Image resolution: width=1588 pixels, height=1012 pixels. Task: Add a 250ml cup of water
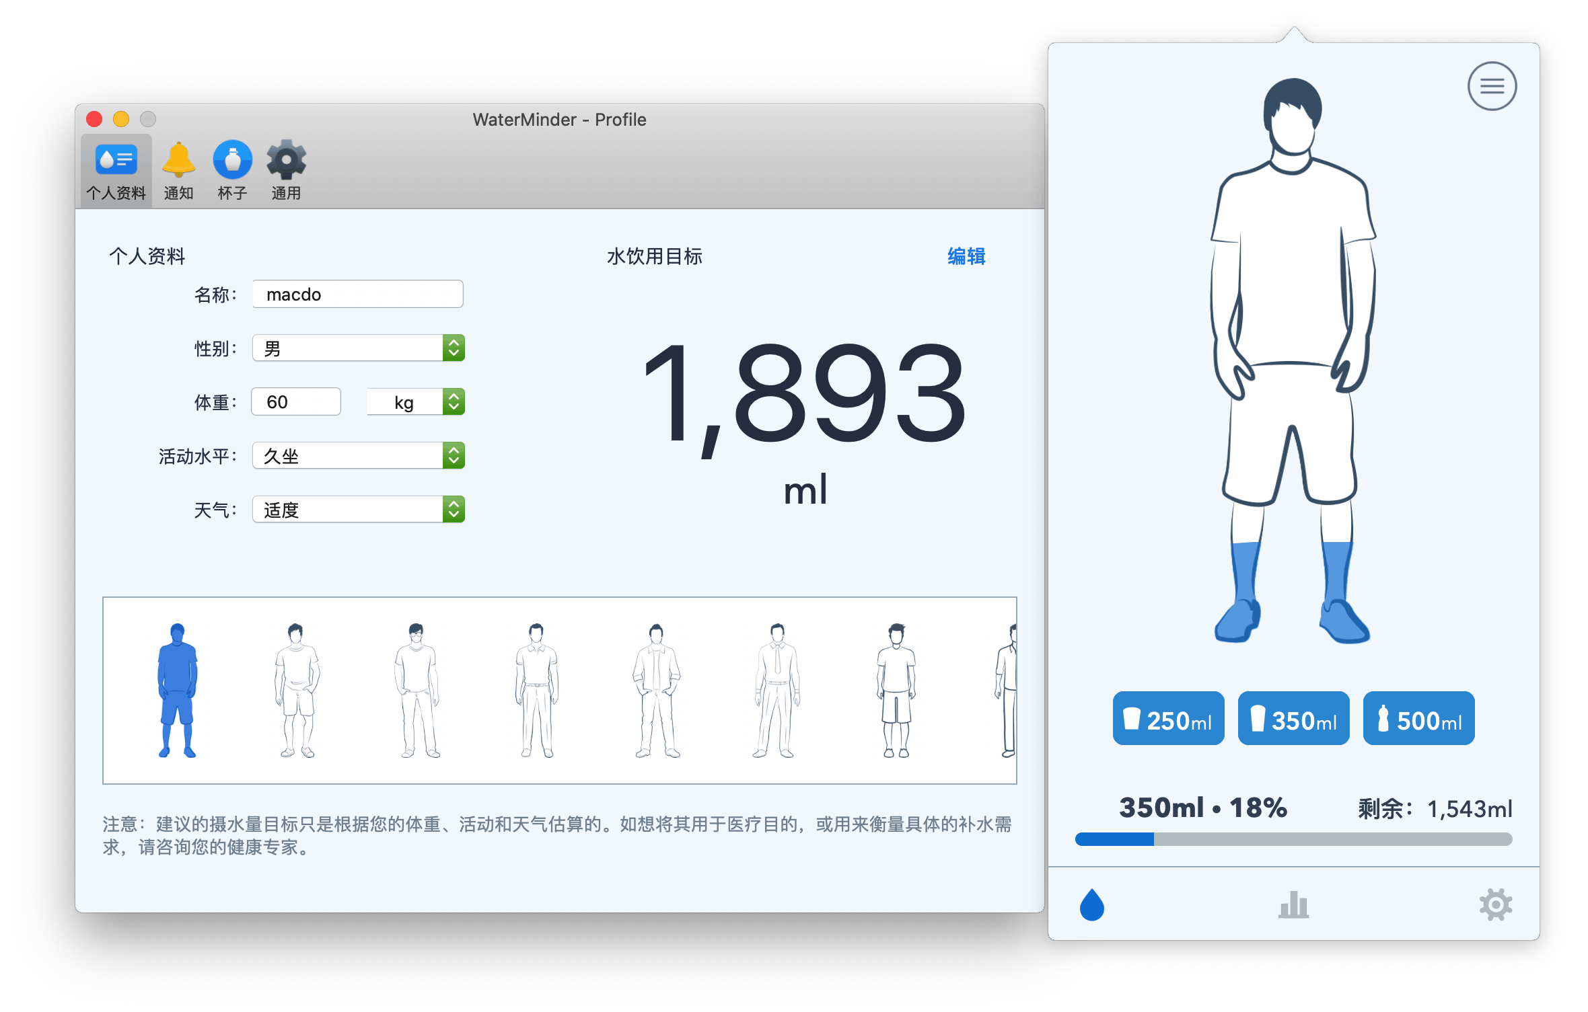click(1168, 718)
